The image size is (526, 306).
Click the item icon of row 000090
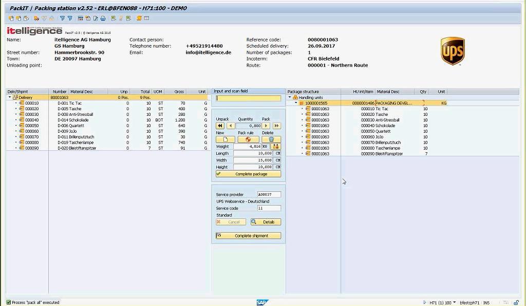pos(22,148)
